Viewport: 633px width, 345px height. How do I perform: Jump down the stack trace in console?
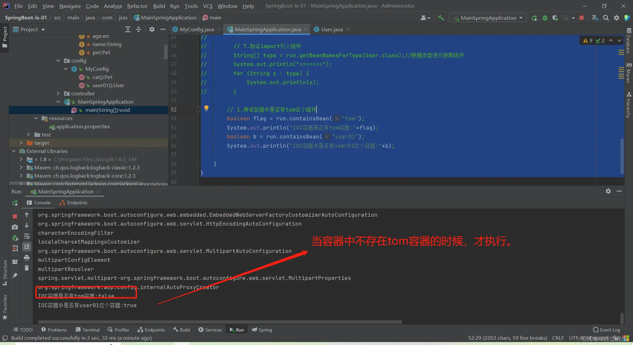(27, 225)
